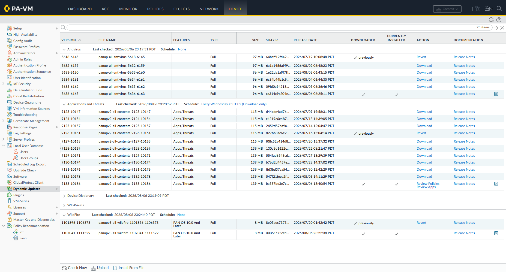Expand the Device Dictionary group
The height and width of the screenshot is (272, 506).
(64, 196)
